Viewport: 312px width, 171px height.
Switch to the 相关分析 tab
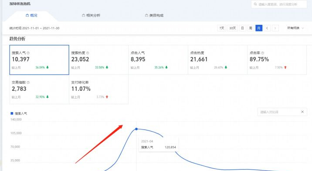point(91,15)
